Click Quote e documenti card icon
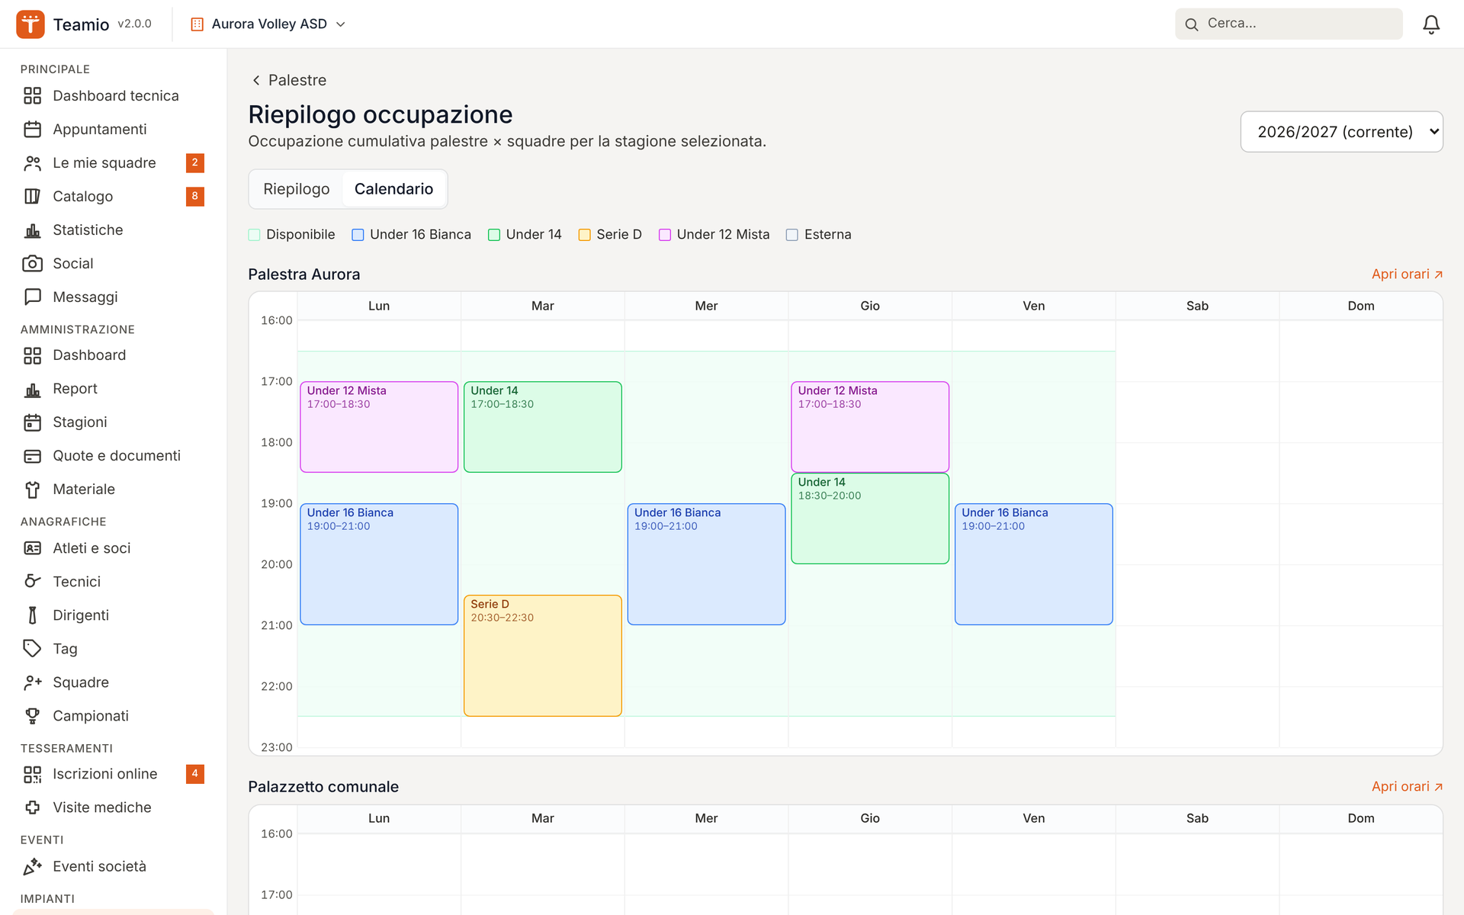This screenshot has width=1464, height=915. point(32,456)
